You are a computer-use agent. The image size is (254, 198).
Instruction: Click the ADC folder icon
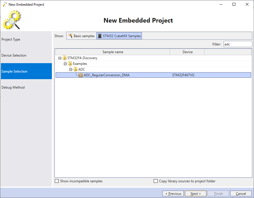point(75,69)
